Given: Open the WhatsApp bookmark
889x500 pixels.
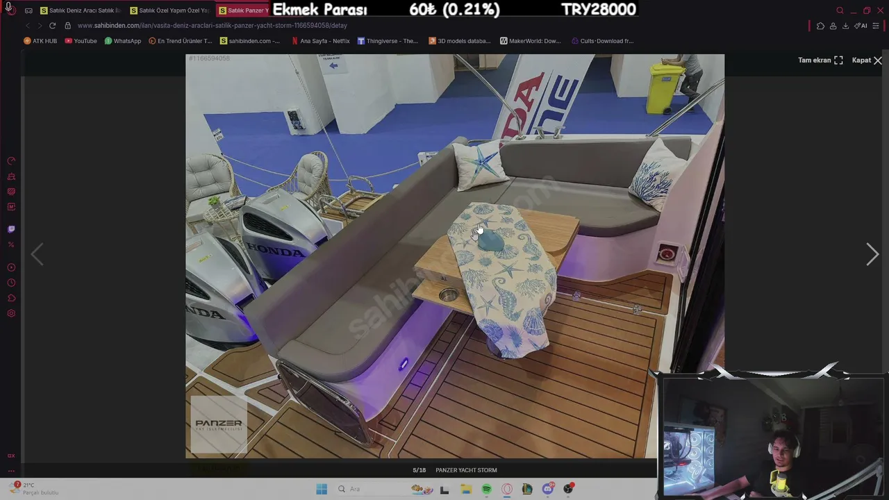Looking at the screenshot, I should click(x=123, y=41).
